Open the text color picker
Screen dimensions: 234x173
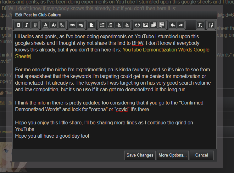tap(46, 25)
